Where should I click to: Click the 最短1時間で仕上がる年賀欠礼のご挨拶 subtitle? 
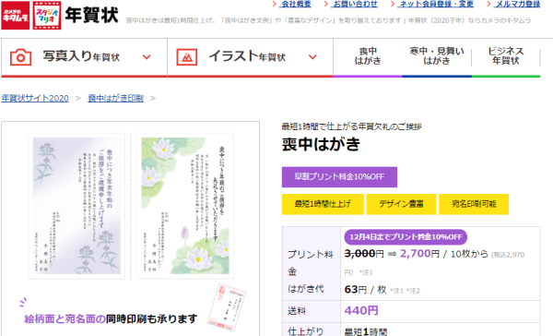pos(352,126)
